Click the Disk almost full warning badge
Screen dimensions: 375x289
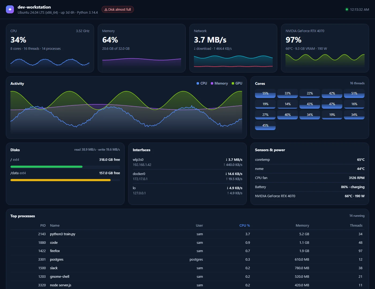[x=118, y=9]
